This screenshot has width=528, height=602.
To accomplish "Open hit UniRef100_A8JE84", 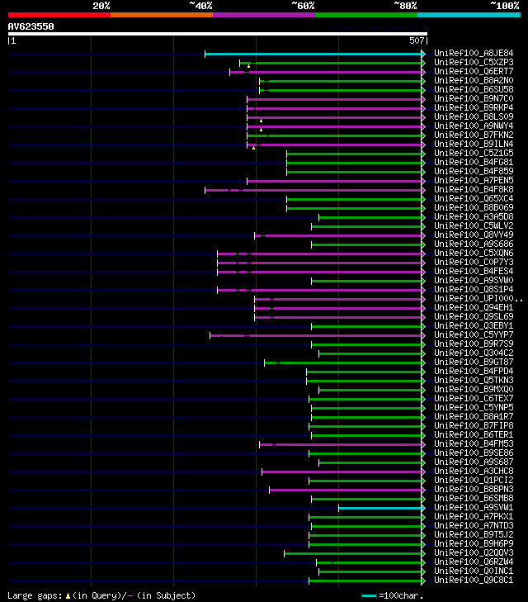I will pos(474,53).
